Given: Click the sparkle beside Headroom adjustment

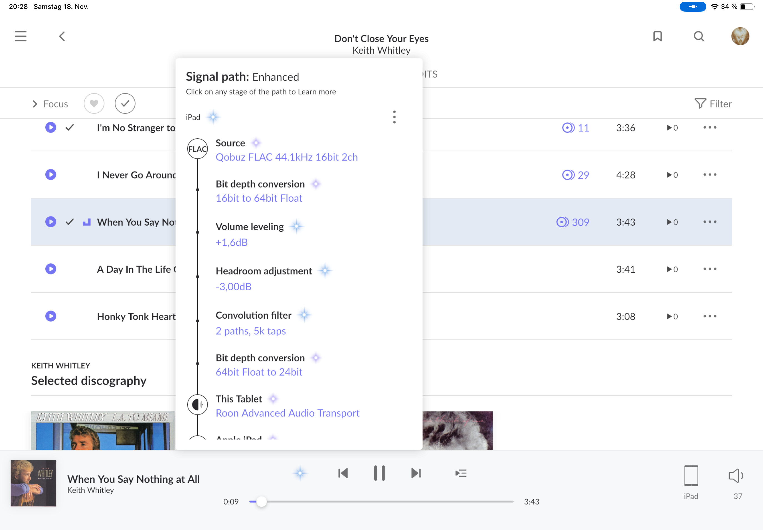Looking at the screenshot, I should (x=325, y=271).
